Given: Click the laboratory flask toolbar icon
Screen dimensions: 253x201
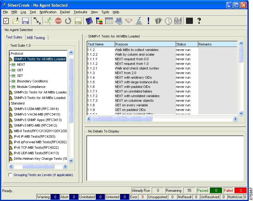Looking at the screenshot, I should (x=139, y=21).
